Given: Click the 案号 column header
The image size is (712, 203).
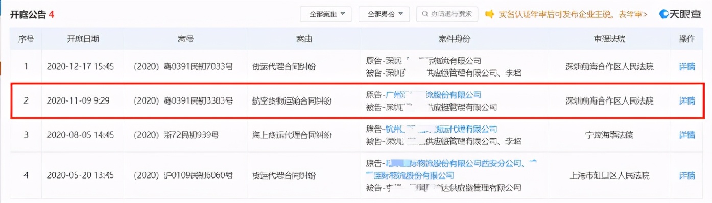Looking at the screenshot, I should coord(185,39).
